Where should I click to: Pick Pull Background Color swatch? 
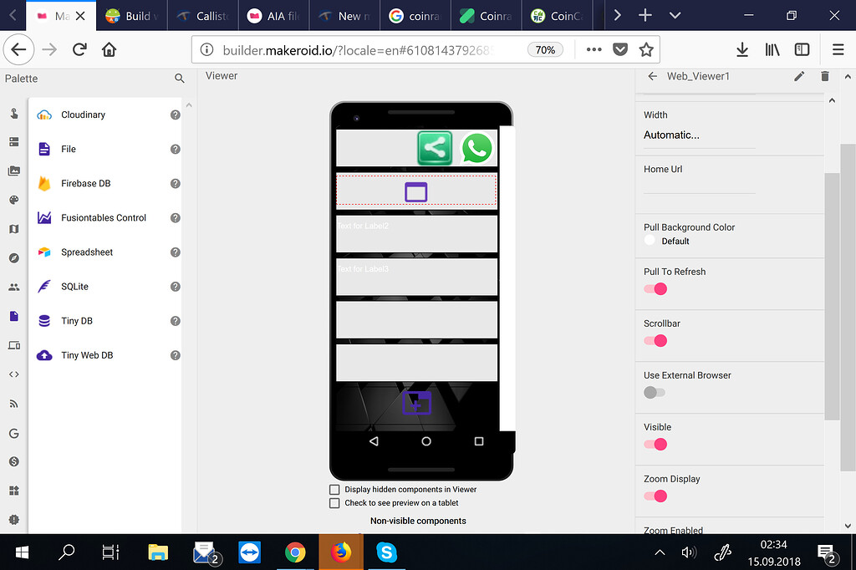650,240
